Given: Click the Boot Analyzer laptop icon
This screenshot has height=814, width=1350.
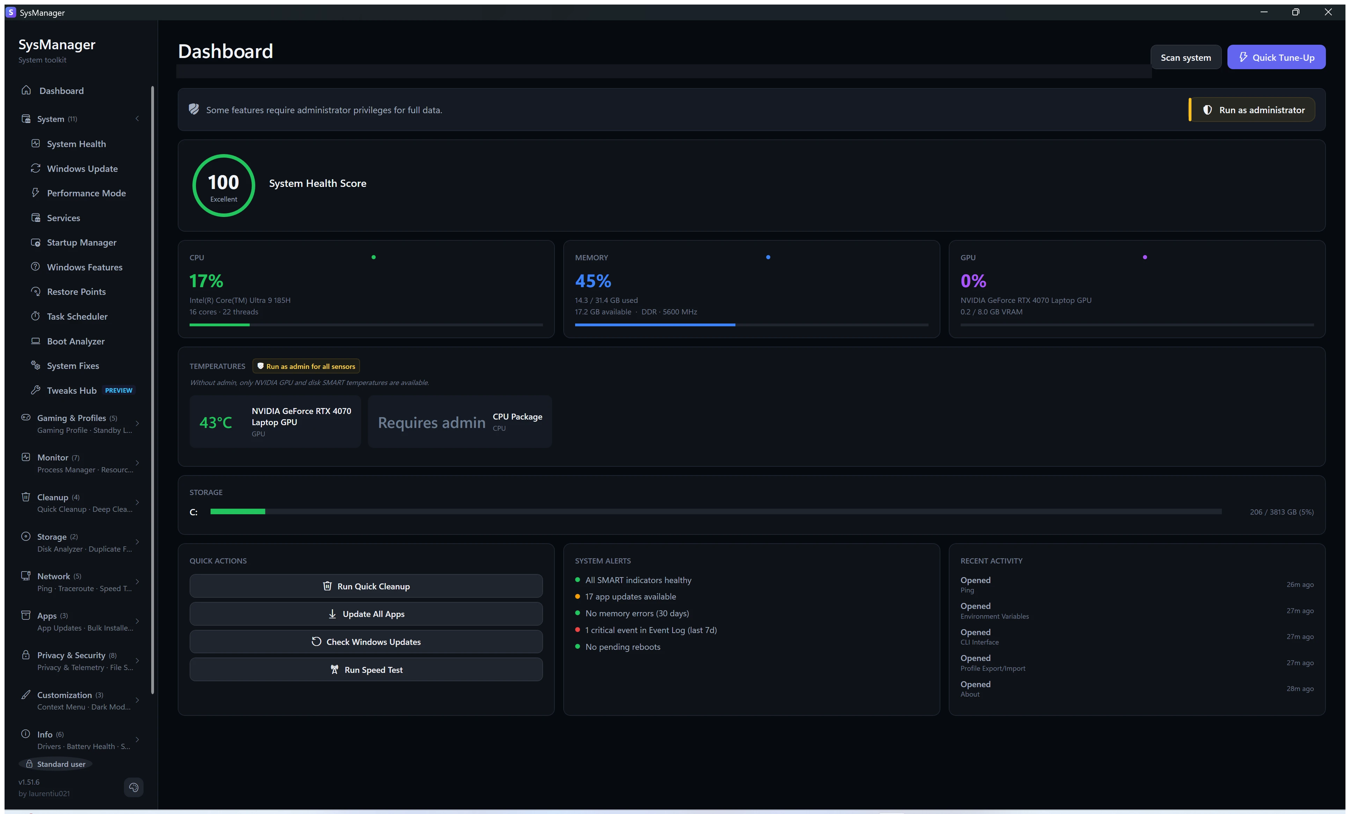Looking at the screenshot, I should click(36, 341).
